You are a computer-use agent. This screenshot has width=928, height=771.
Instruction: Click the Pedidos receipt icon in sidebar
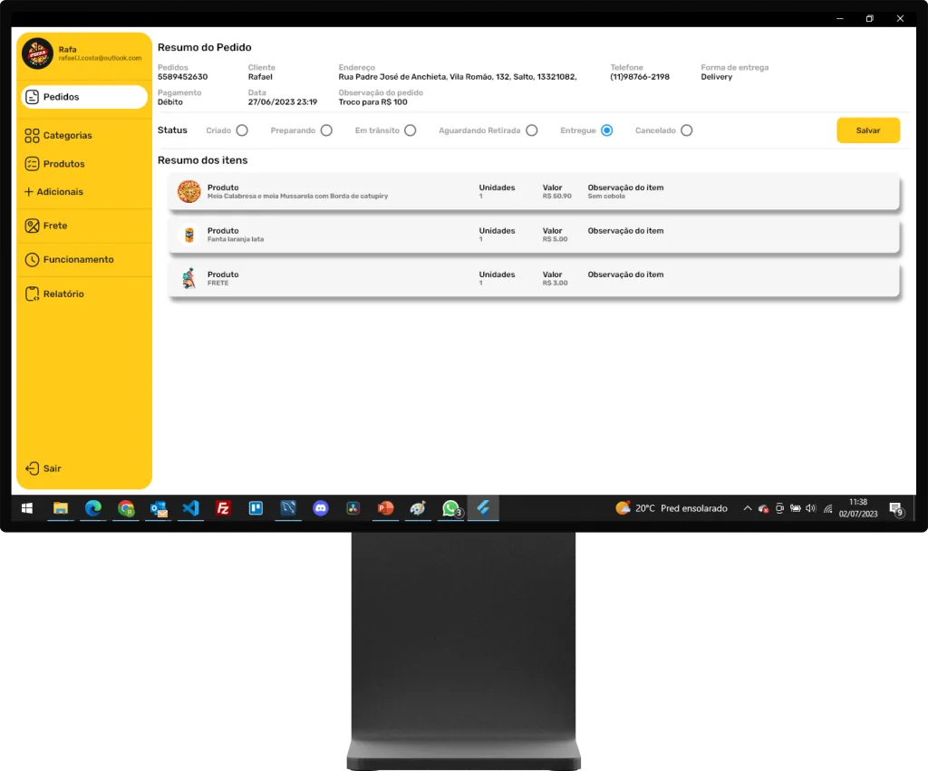click(x=32, y=96)
